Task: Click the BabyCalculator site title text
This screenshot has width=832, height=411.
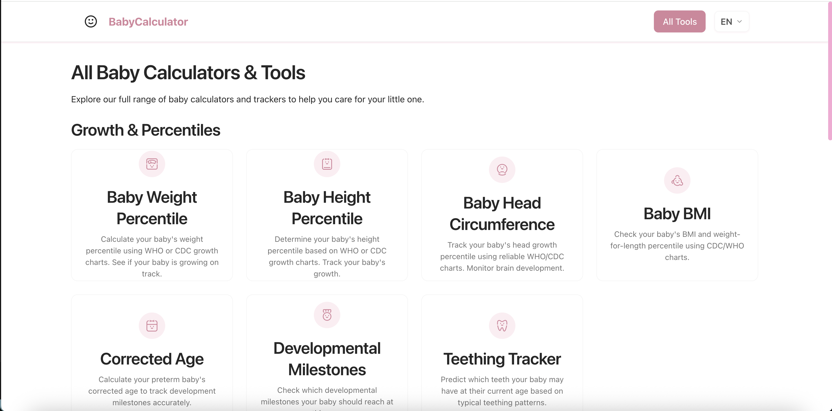Action: [x=148, y=21]
